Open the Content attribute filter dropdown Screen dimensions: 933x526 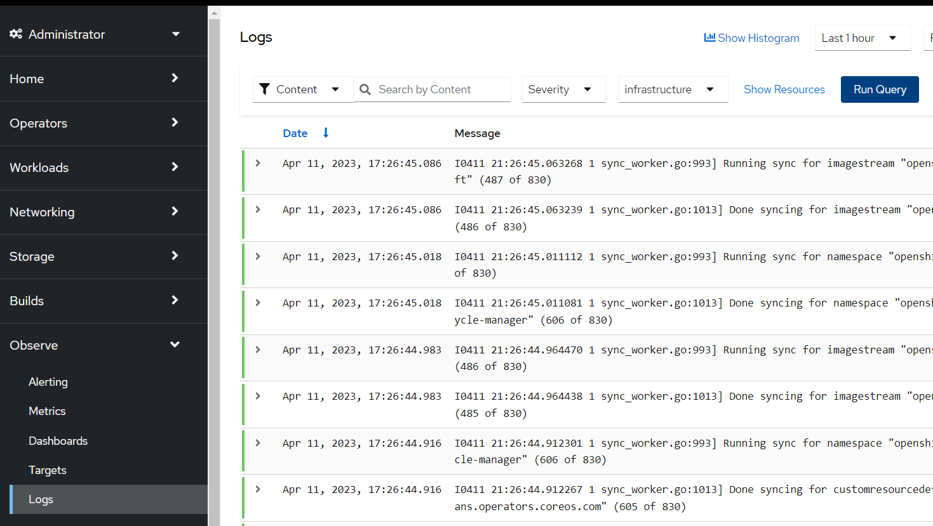click(x=303, y=89)
